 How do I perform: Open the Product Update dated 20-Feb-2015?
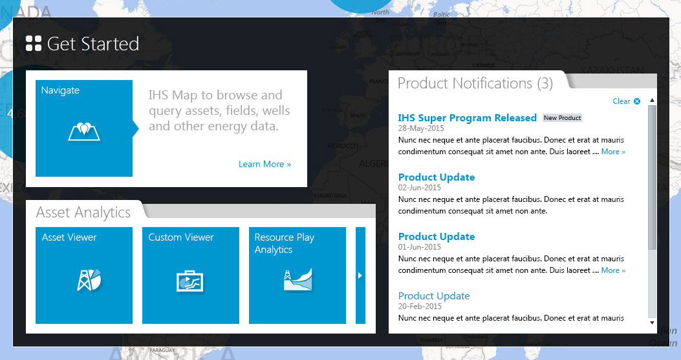[x=434, y=296]
